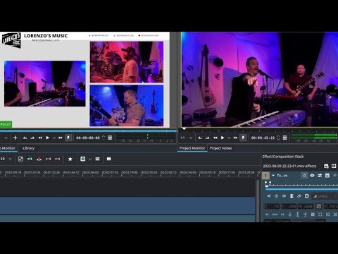
Task: Go to next keyframe icon
Action: [x=284, y=196]
